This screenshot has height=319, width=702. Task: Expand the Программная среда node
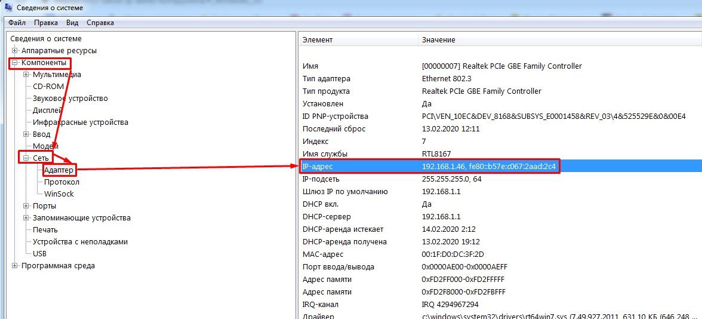point(15,265)
